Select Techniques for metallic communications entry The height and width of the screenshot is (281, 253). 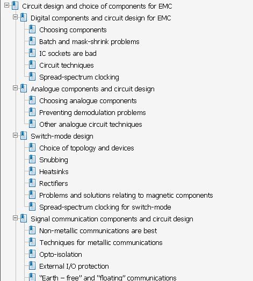pos(101,243)
